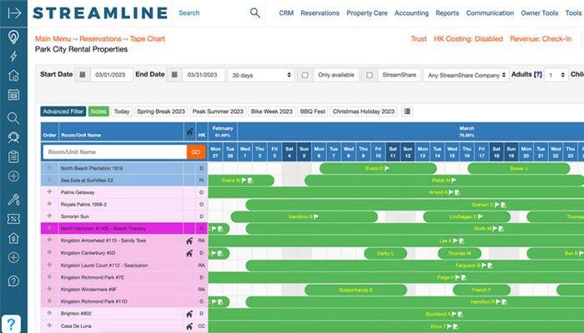584x333 pixels.
Task: Open the Reports menu
Action: 447,13
